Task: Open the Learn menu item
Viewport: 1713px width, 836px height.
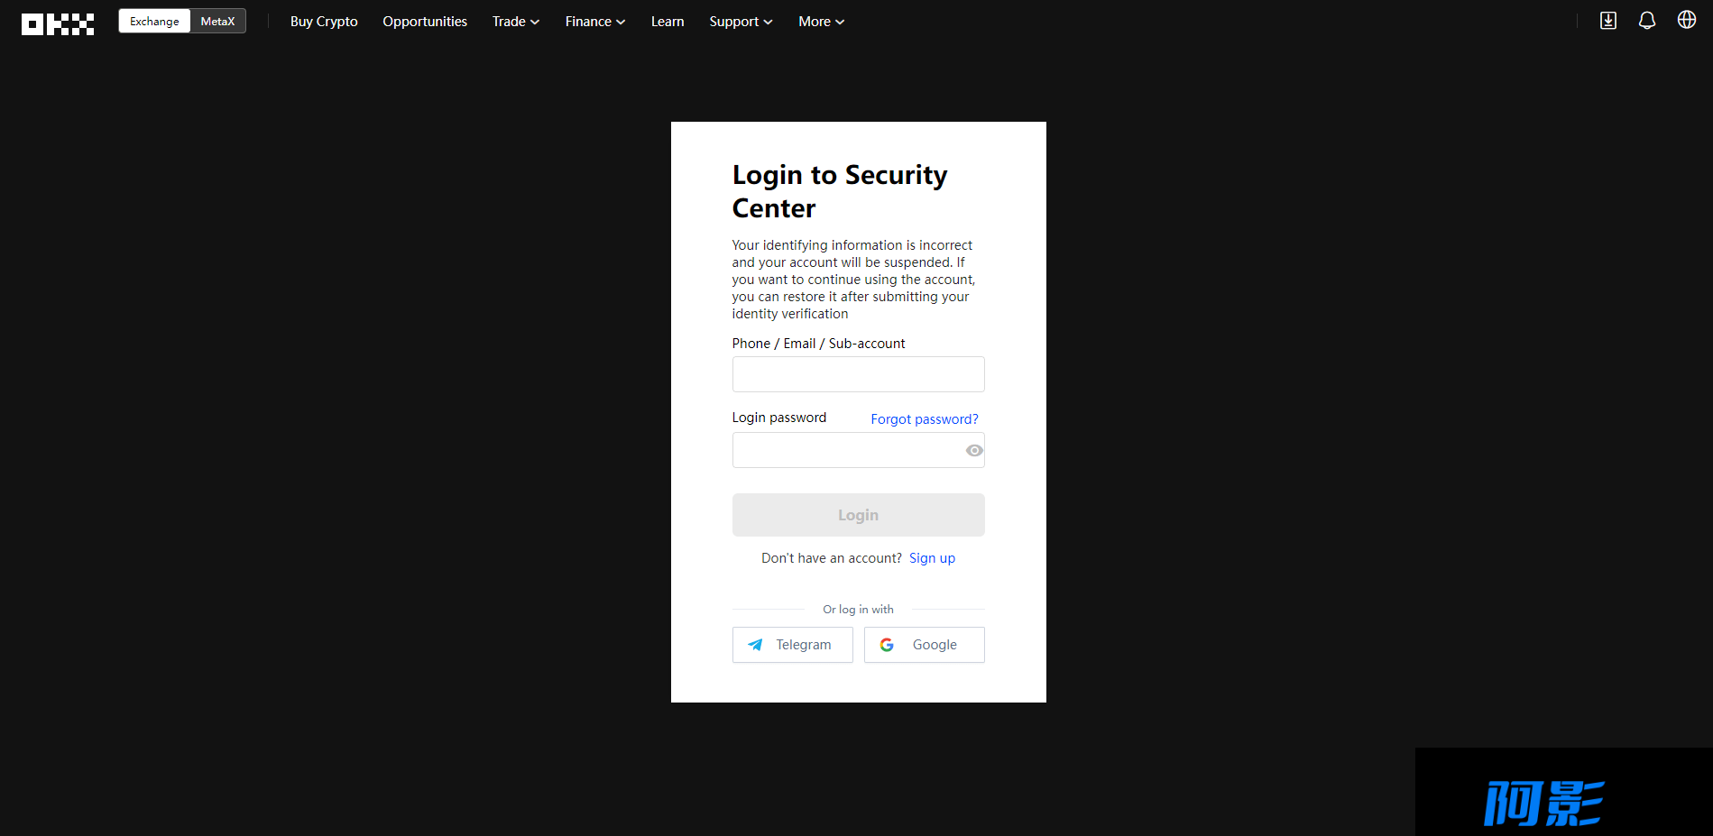Action: coord(668,21)
